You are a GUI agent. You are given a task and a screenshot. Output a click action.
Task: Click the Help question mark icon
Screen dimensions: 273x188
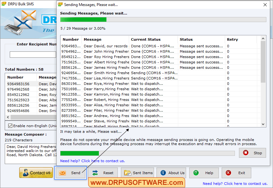pyautogui.click(x=196, y=173)
